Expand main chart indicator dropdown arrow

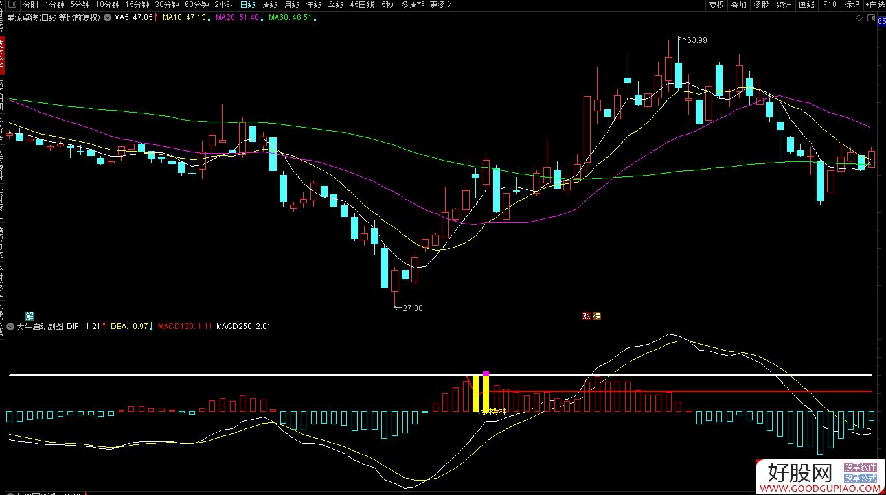click(106, 17)
